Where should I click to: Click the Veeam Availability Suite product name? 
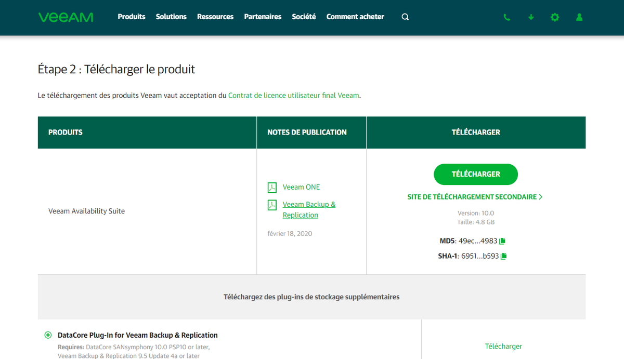click(86, 211)
